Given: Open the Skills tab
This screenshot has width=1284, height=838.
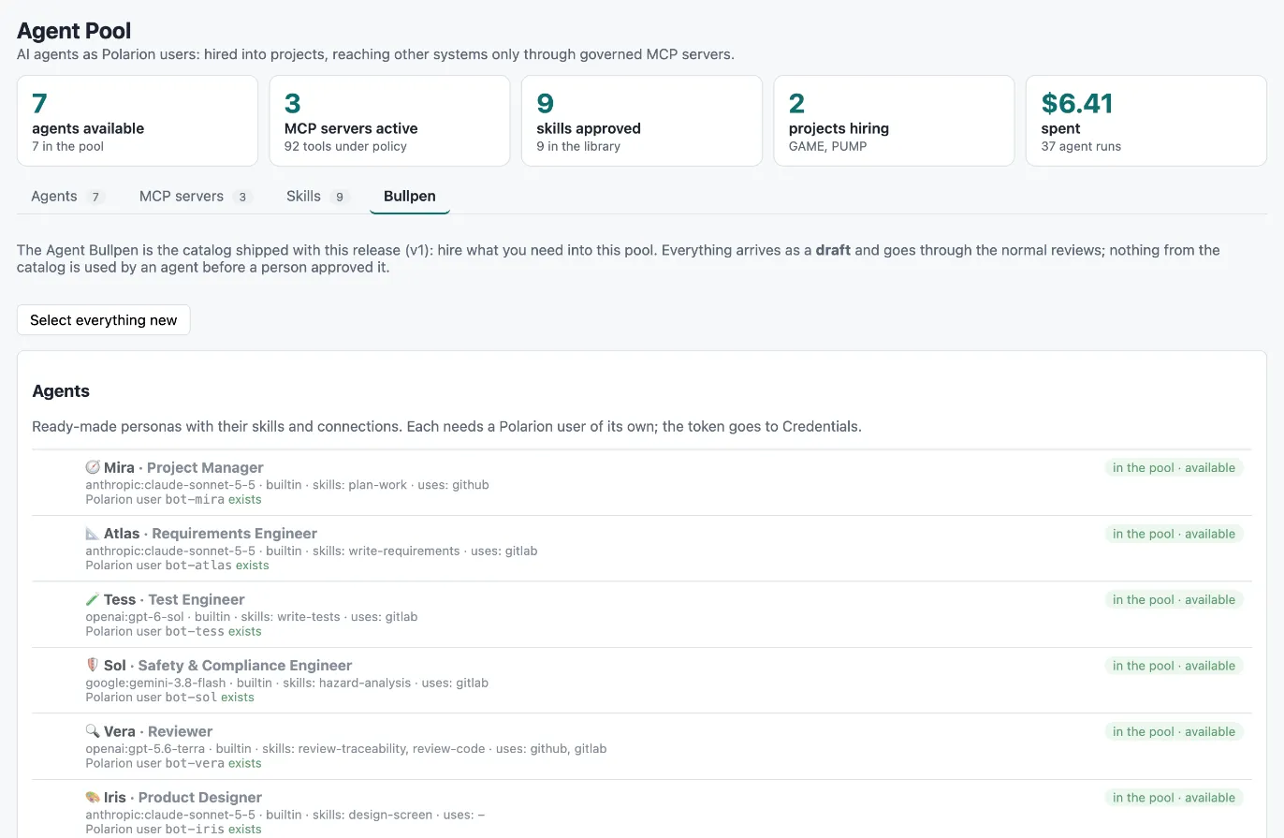Looking at the screenshot, I should (x=318, y=196).
